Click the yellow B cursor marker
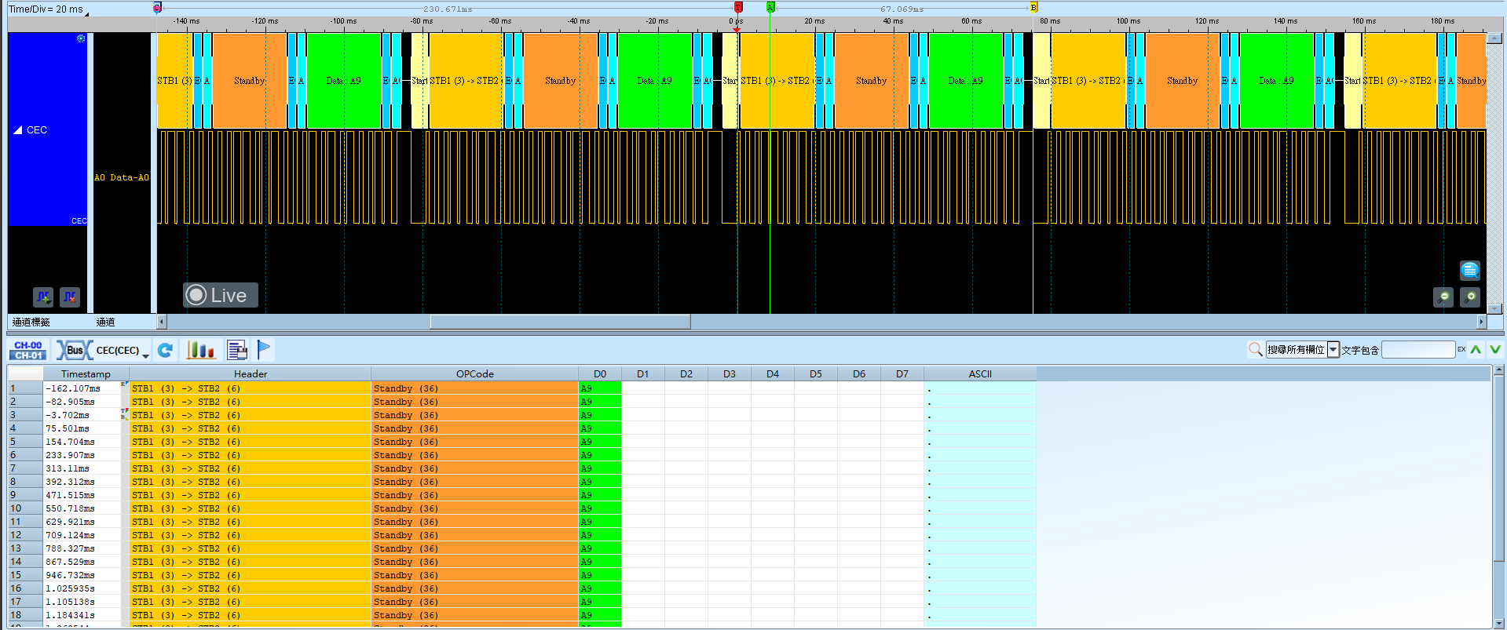Viewport: 1507px width, 630px height. pyautogui.click(x=1033, y=7)
